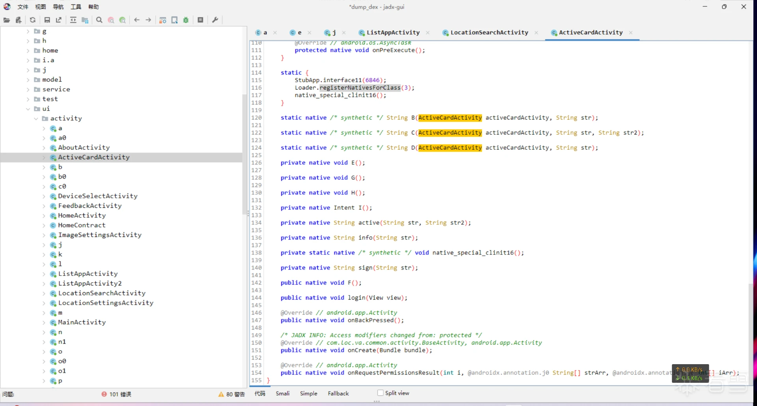The width and height of the screenshot is (757, 406).
Task: Show the Fallback code view
Action: [338, 393]
